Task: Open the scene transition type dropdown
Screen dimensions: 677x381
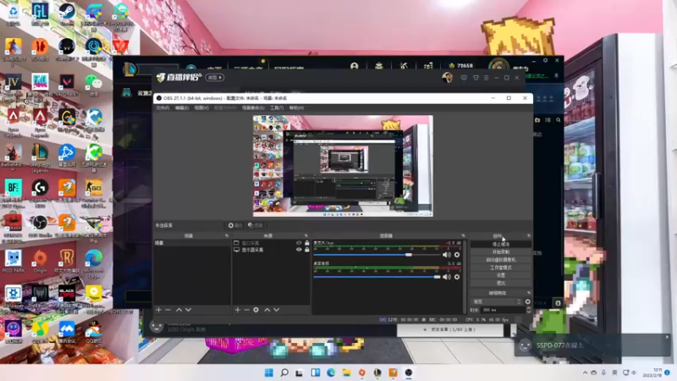Action: (497, 301)
